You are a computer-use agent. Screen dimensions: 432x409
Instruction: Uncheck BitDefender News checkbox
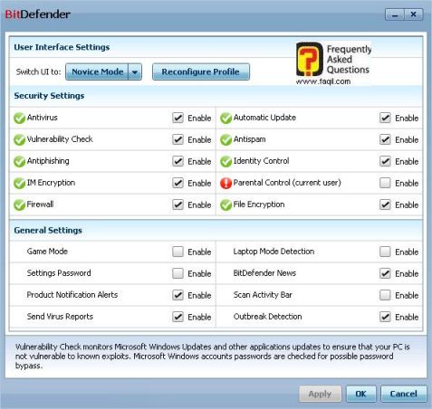point(385,273)
